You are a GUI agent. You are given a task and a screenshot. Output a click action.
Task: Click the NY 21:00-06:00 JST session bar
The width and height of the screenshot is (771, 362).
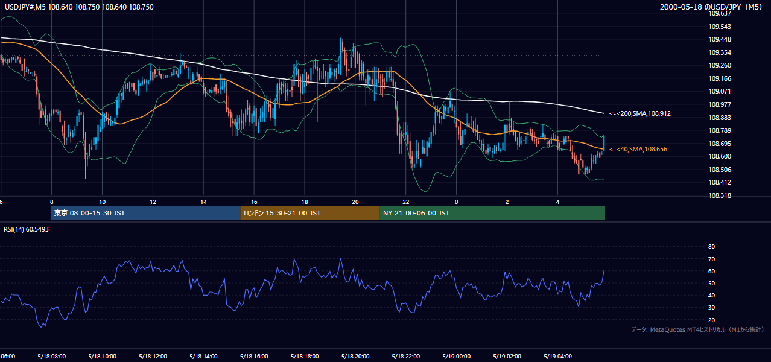(492, 213)
